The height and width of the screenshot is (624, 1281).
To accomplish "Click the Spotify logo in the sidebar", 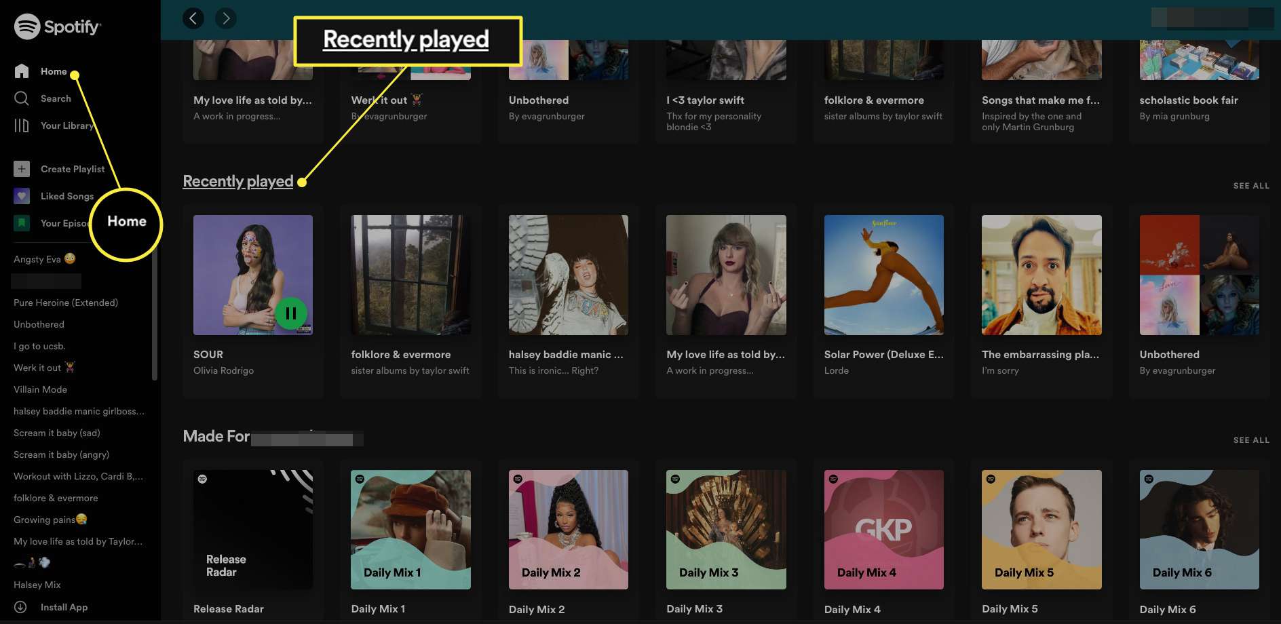I will tap(57, 27).
